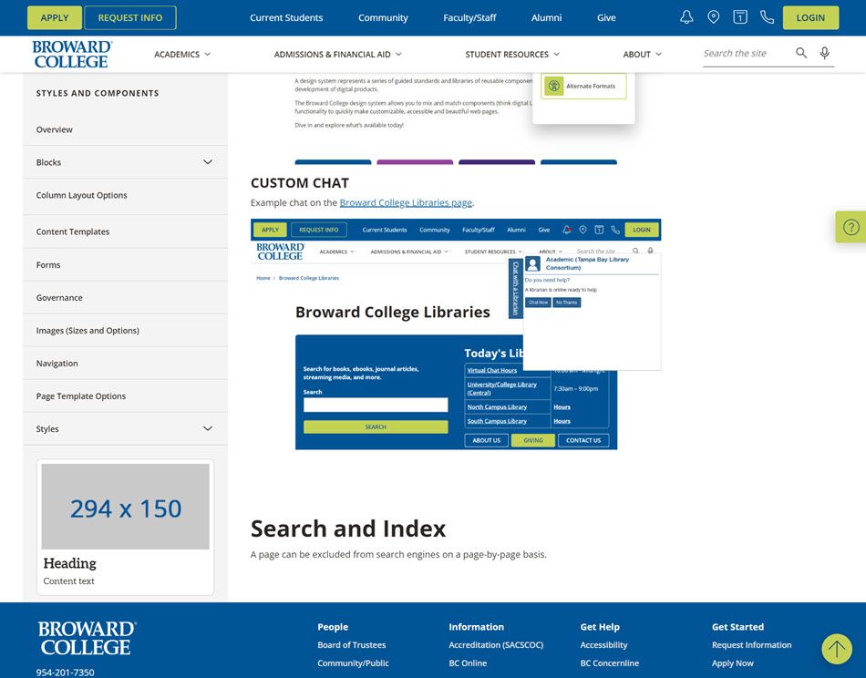Open the phone contact icon
This screenshot has width=866, height=678.
click(768, 17)
